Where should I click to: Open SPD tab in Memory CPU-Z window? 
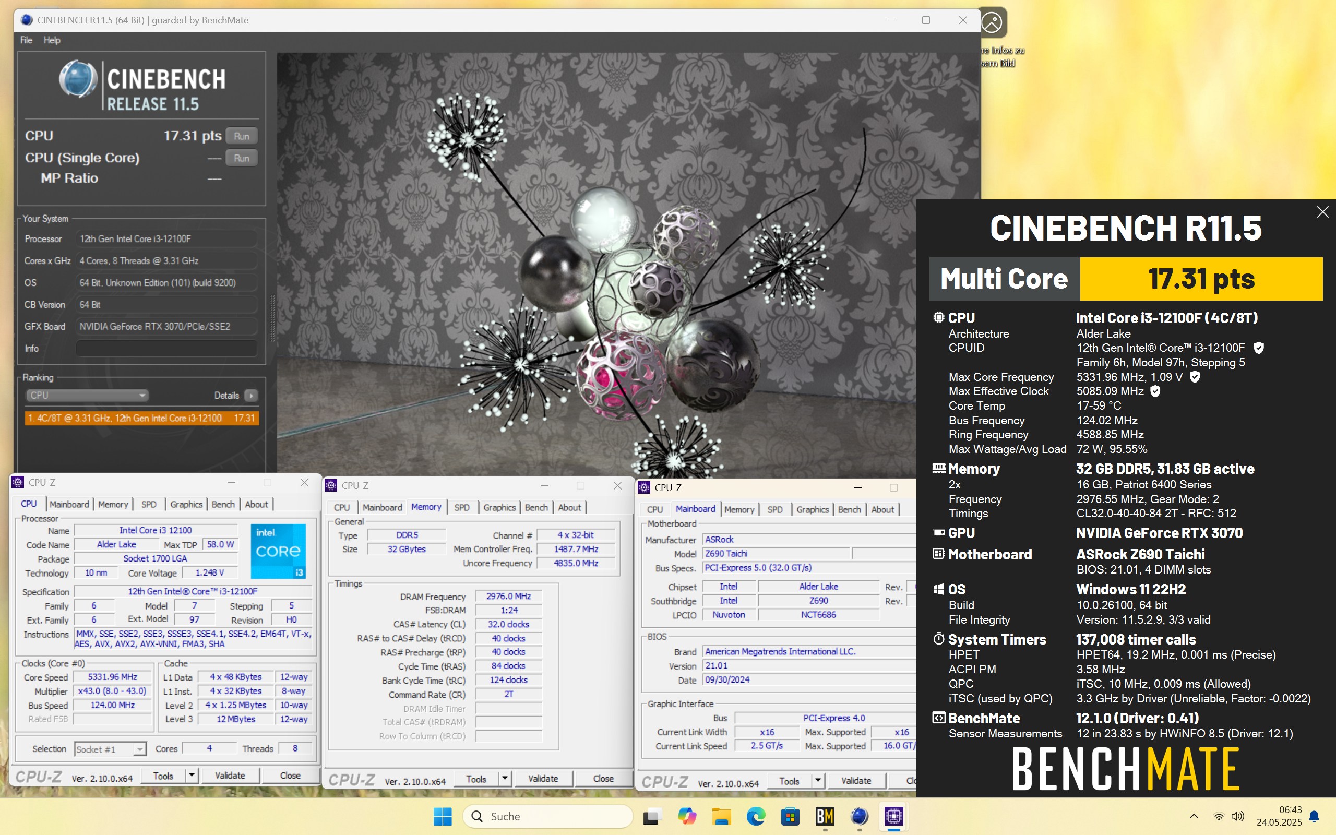click(461, 507)
